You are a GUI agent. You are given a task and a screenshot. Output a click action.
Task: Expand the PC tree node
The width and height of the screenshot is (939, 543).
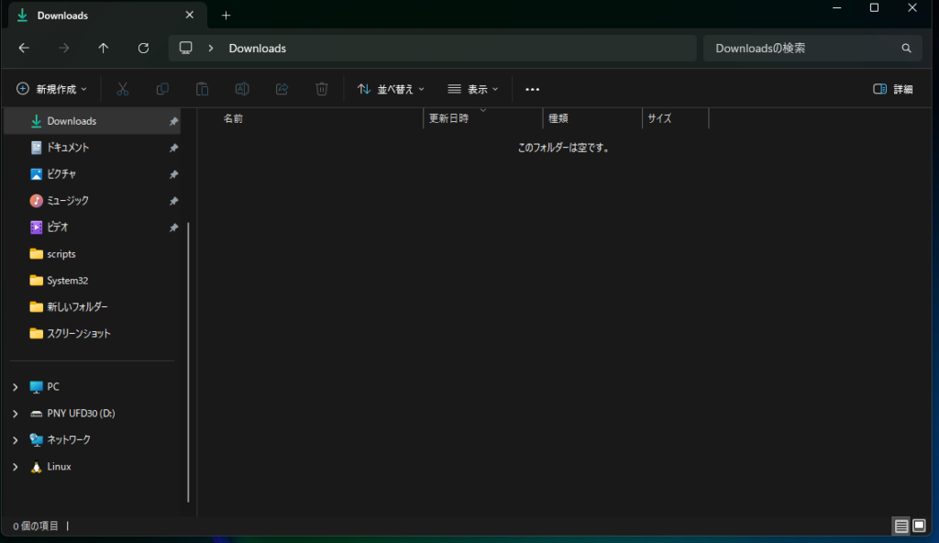click(x=16, y=387)
